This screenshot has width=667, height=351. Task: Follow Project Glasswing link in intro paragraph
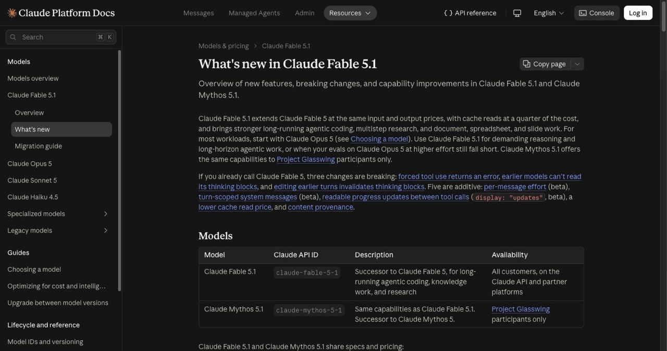tap(305, 160)
